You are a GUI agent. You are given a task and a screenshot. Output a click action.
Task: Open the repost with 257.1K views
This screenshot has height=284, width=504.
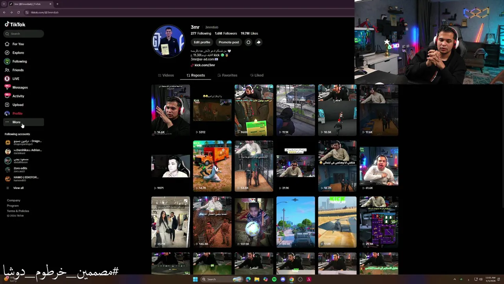[170, 222]
